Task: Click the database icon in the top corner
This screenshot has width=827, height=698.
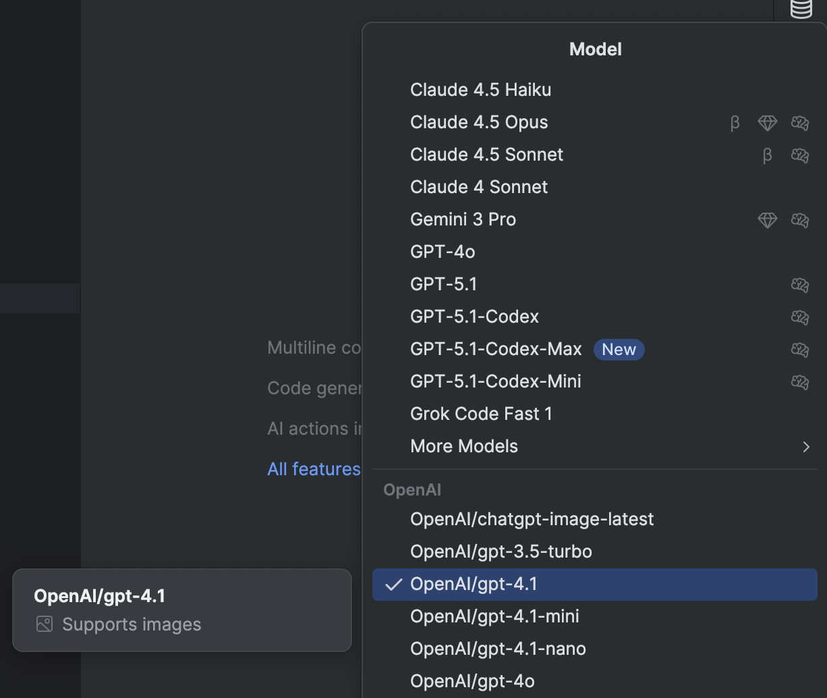Action: click(801, 9)
